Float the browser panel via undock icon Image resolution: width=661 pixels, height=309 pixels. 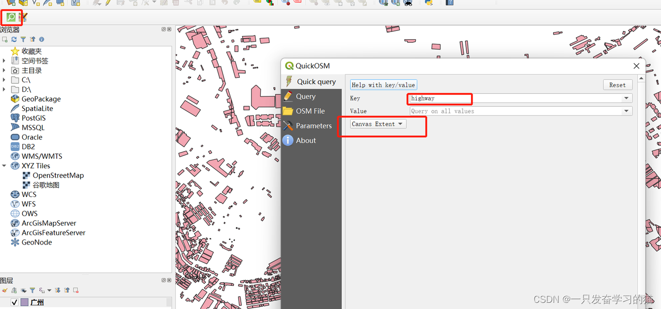click(x=164, y=29)
